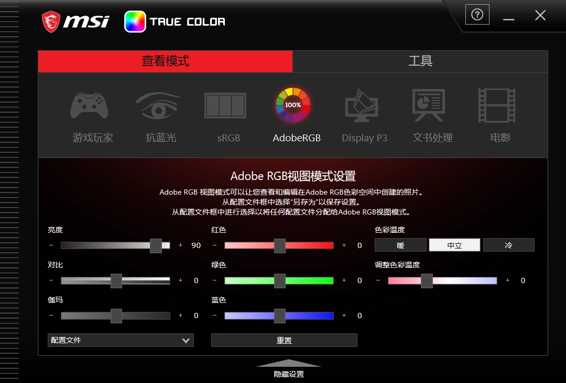Select the 游戏玩家 gamepad mode icon
Screen dimensions: 566x383
click(x=90, y=106)
